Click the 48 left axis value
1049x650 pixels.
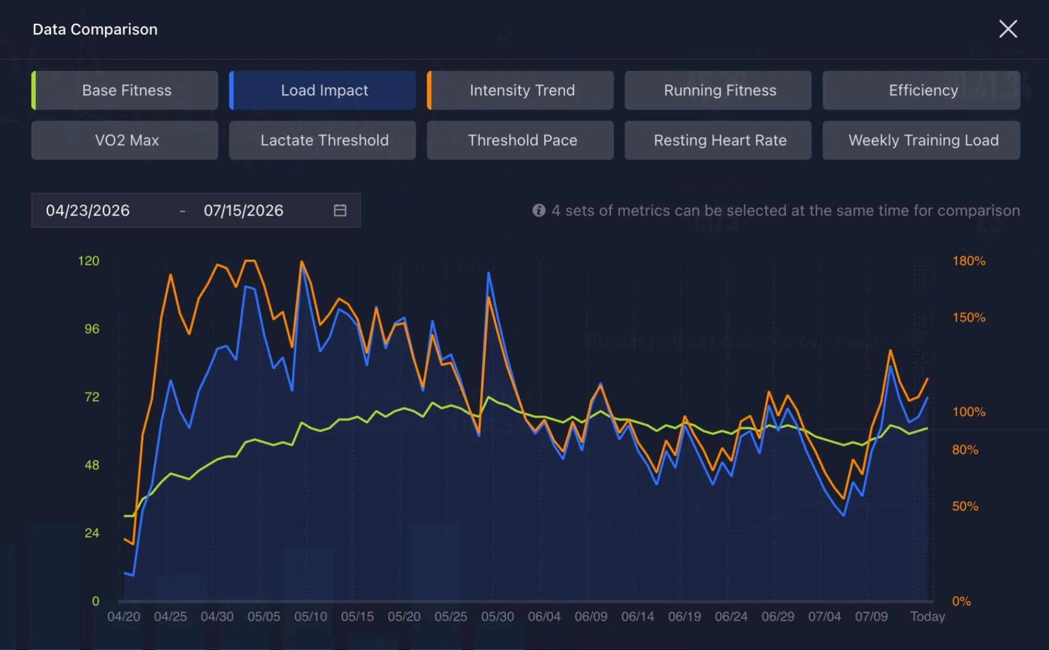tap(92, 465)
